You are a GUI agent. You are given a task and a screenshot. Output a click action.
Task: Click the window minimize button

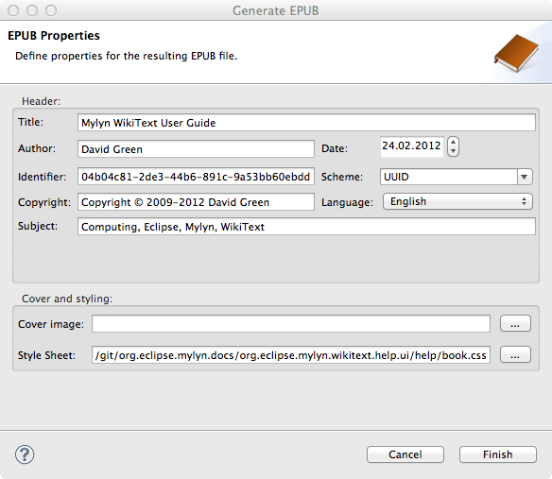click(x=32, y=10)
